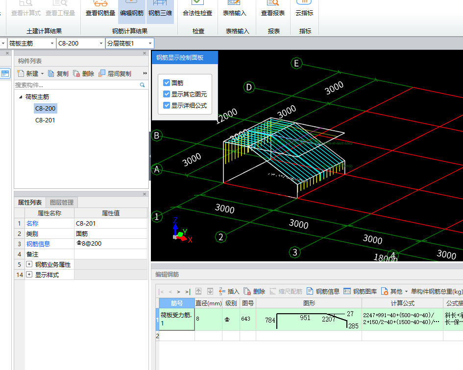Image resolution: width=463 pixels, height=370 pixels.
Task: Click 新建 new component icon
Action: (21, 73)
